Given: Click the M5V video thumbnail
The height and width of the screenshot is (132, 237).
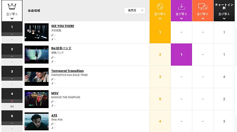Looking at the screenshot, I should coord(36,99).
